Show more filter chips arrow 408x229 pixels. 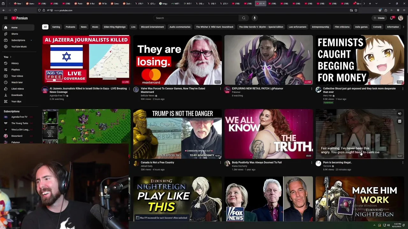(404, 27)
